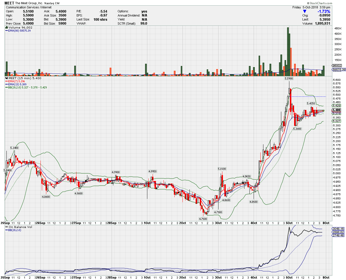Click the blue down-arrow change indicator

304,11
